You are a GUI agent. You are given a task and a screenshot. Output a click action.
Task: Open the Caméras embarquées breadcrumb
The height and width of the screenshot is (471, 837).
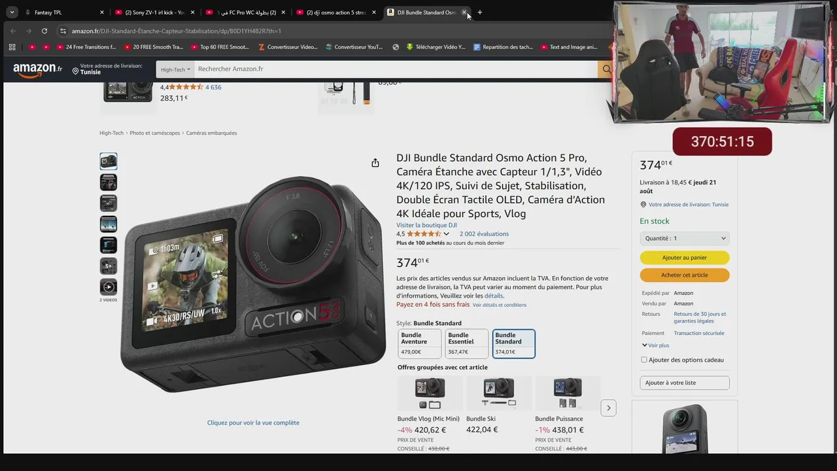coord(211,133)
